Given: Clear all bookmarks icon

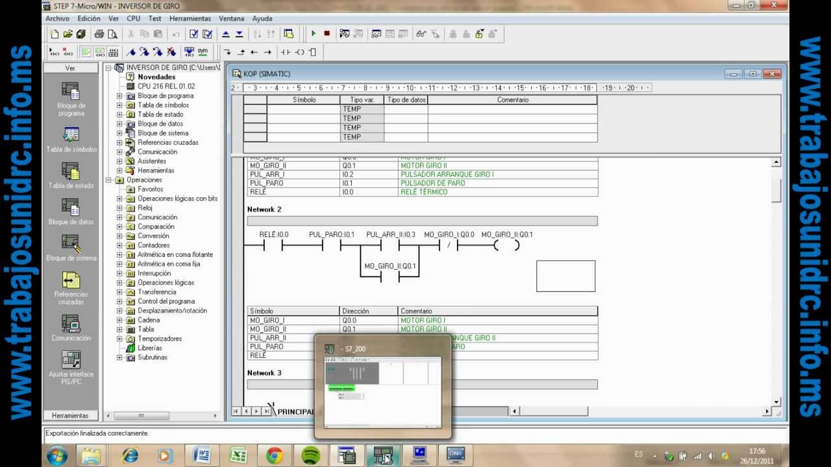Looking at the screenshot, I should click(x=171, y=52).
